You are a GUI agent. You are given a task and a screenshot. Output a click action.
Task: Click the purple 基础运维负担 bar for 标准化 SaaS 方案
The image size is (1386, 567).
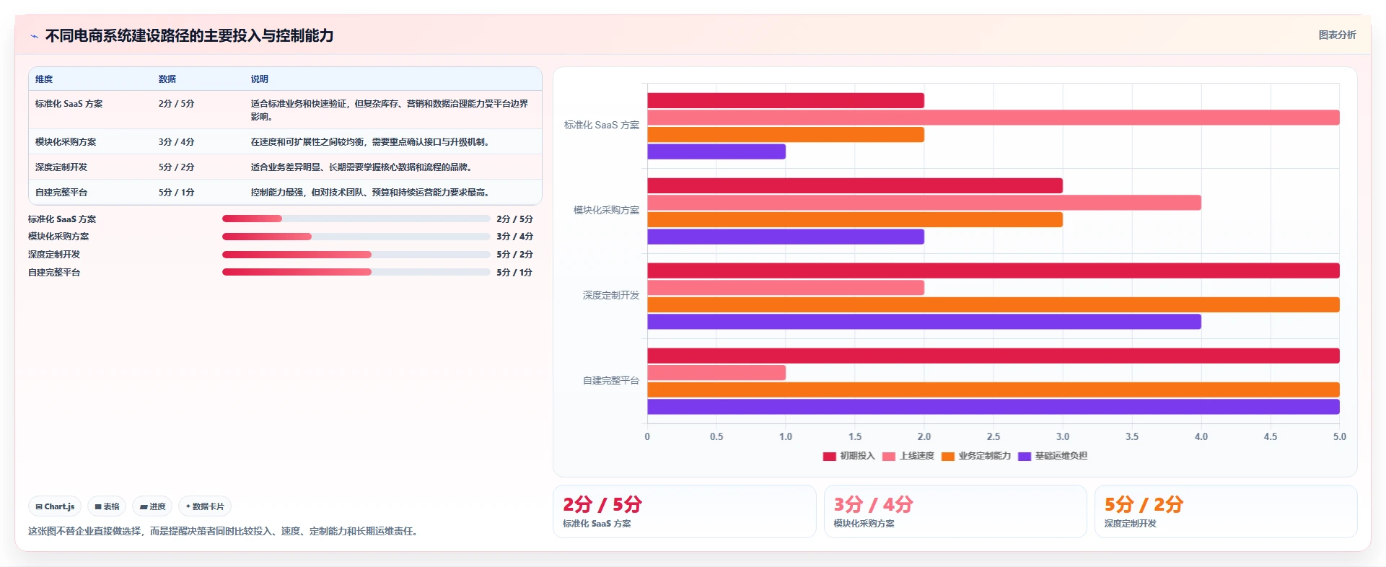point(716,151)
